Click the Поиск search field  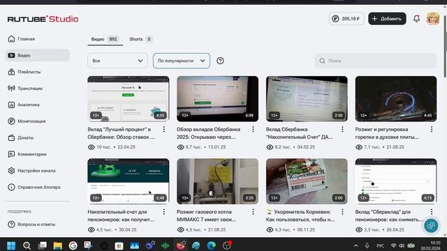coord(376,61)
